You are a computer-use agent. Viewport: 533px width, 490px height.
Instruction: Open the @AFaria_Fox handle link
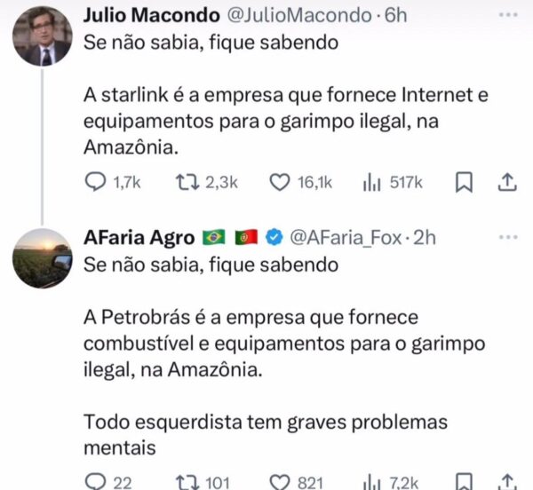click(346, 238)
